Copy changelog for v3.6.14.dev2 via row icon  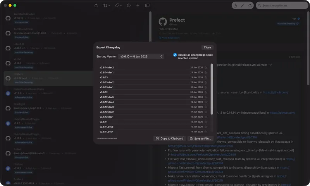pos(206,68)
